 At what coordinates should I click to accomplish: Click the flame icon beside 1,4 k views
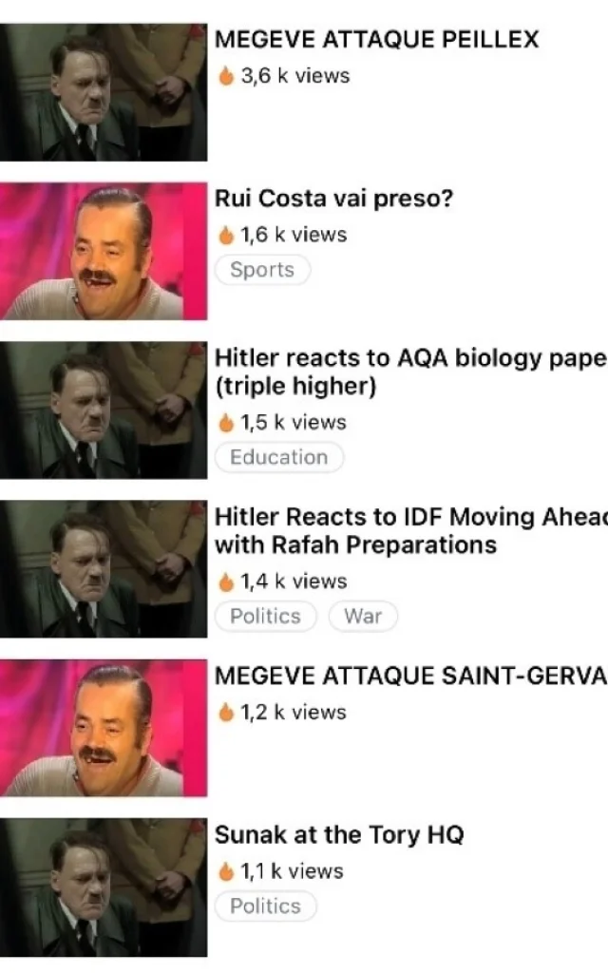(x=226, y=582)
